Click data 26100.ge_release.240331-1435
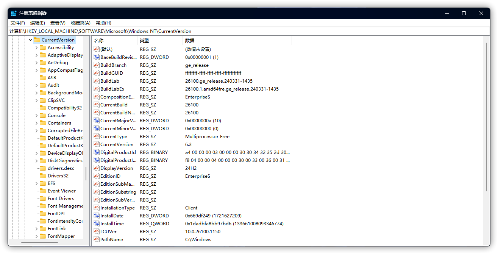This screenshot has height=254, width=498. click(219, 81)
